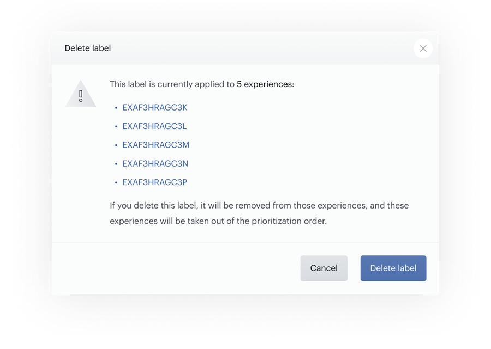Click the bullet beside EXAF3HRAGC3K
Image resolution: width=491 pixels, height=349 pixels.
coord(116,108)
